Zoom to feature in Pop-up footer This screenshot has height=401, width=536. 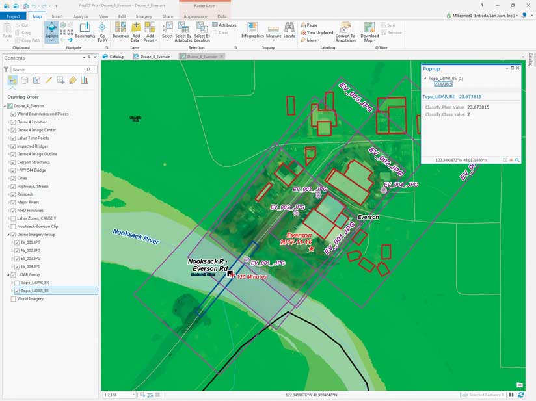[517, 160]
